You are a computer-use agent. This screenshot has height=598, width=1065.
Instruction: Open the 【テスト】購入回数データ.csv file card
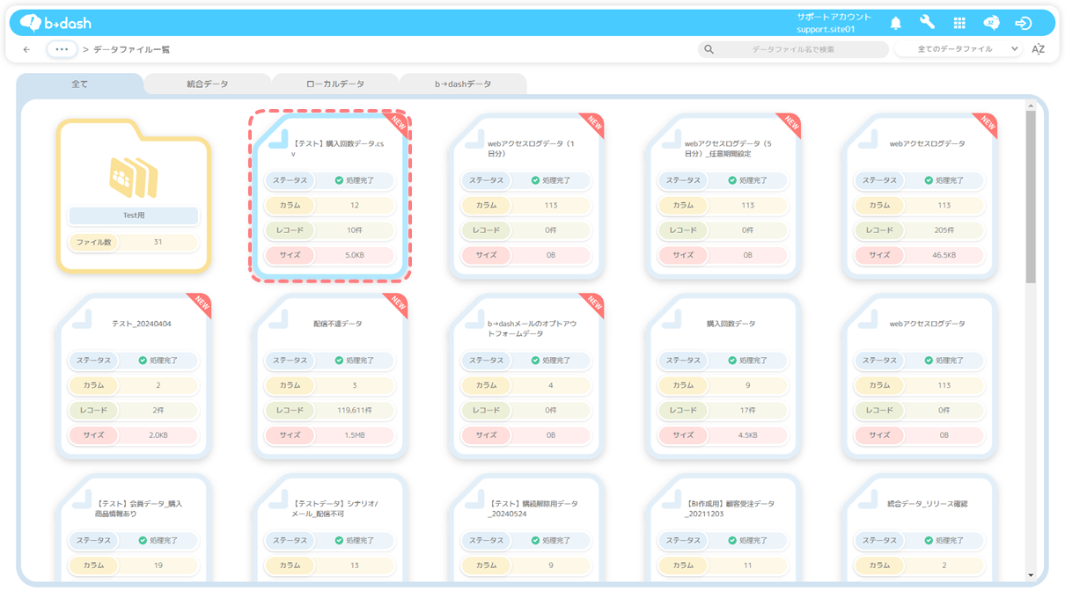[330, 196]
